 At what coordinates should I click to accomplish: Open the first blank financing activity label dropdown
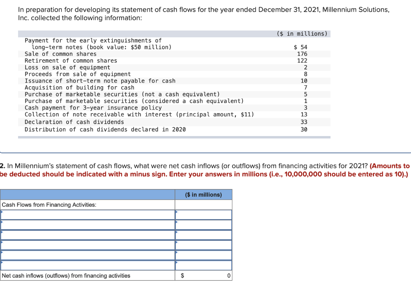coord(87,215)
